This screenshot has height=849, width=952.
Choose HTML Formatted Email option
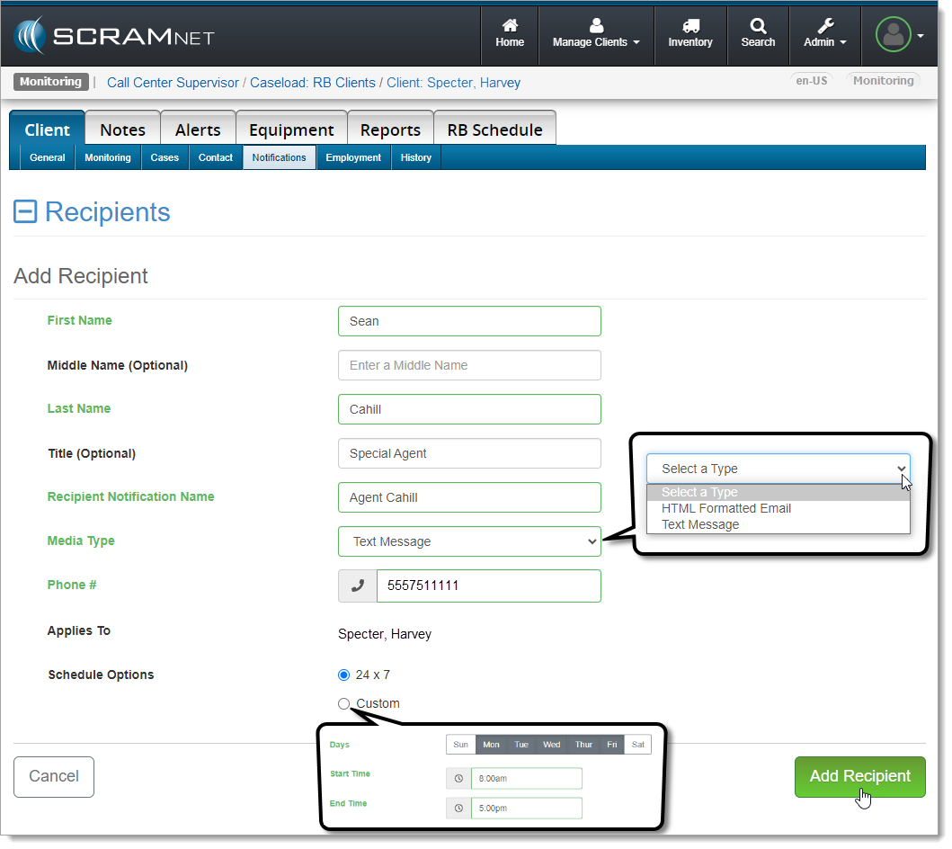726,508
